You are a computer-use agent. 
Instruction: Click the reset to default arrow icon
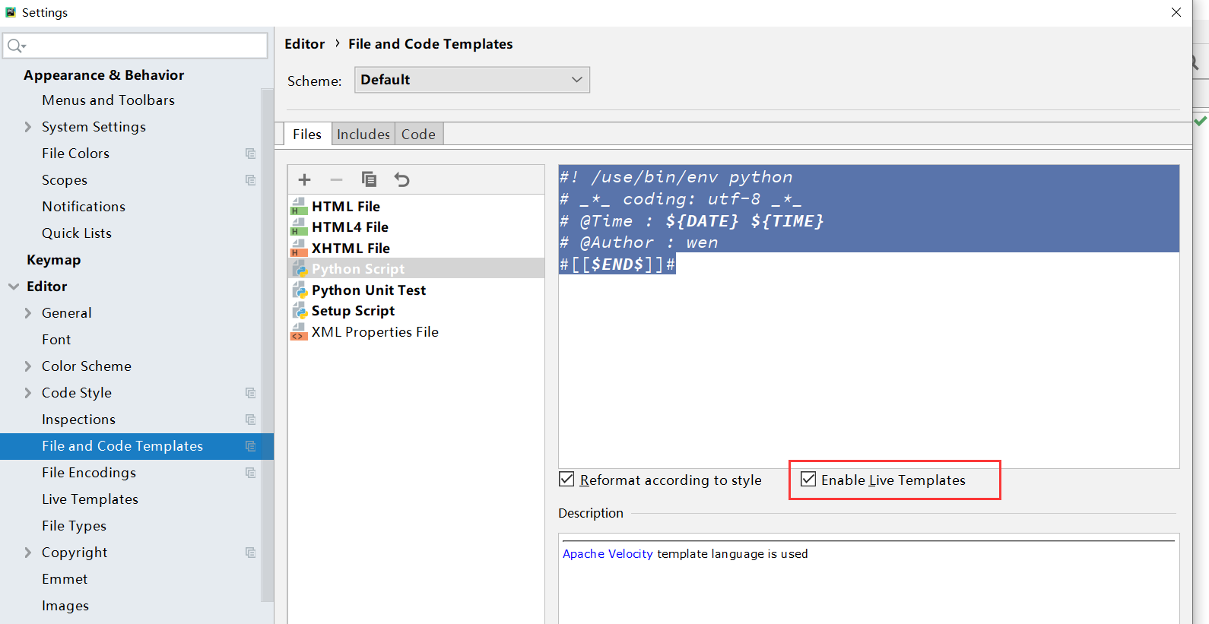coord(401,179)
